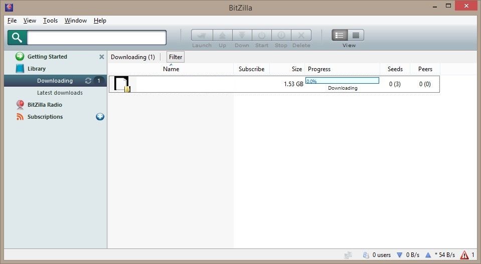Click the green Getting Started arrow icon
481x264 pixels.
pyautogui.click(x=20, y=57)
